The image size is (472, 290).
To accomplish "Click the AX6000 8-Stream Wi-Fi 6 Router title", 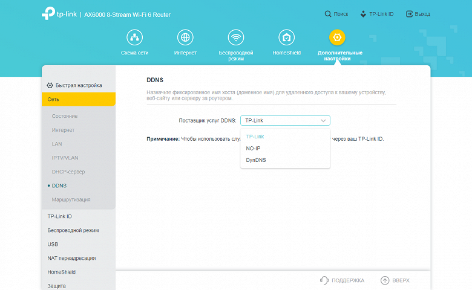I will [x=127, y=14].
